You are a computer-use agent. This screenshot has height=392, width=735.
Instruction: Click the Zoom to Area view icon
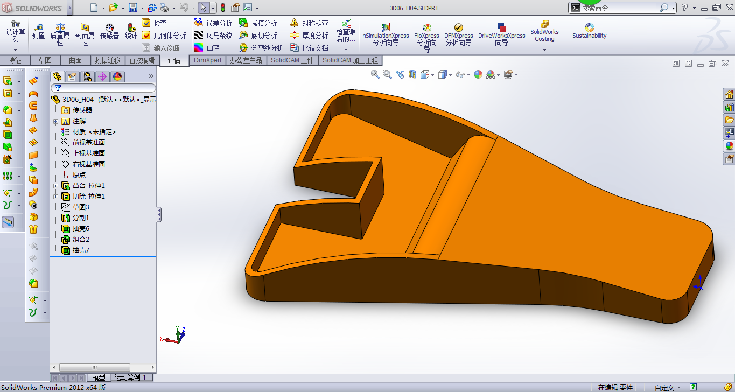click(x=387, y=75)
